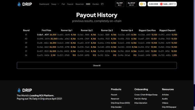This screenshot has width=195, height=110.
Task: Click round 39 Runner Up 2 address 0xaA3...4C19
Action: coord(83,43)
